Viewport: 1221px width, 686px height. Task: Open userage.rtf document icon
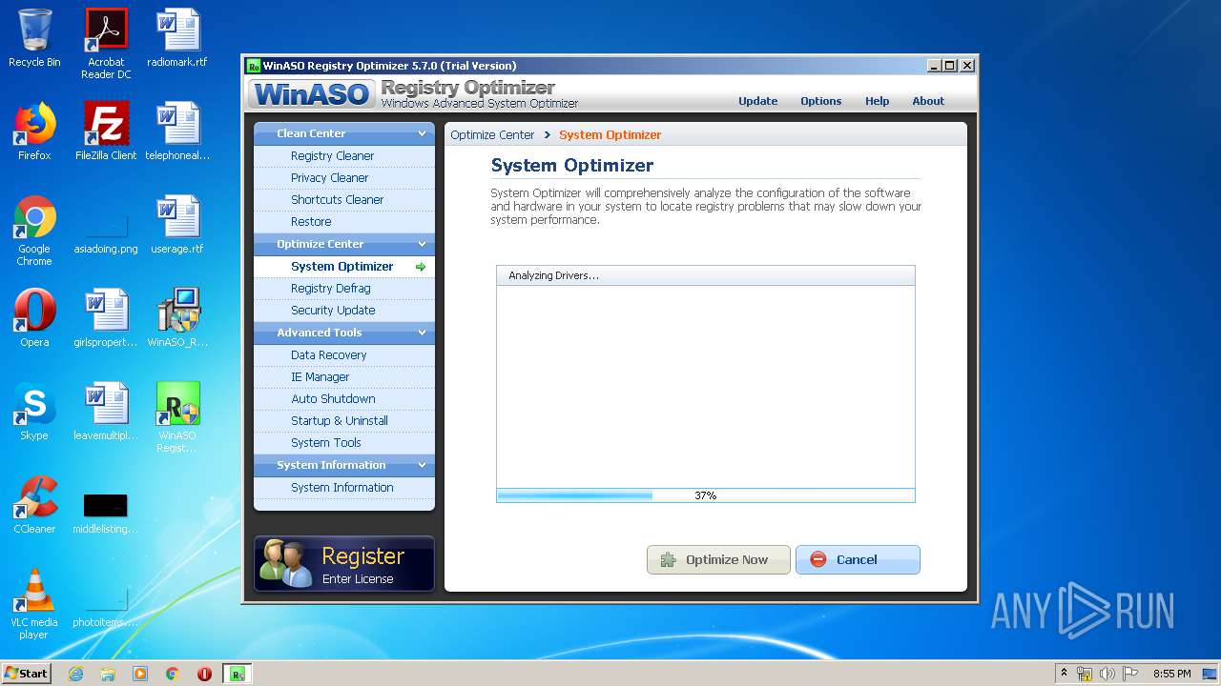(x=177, y=225)
